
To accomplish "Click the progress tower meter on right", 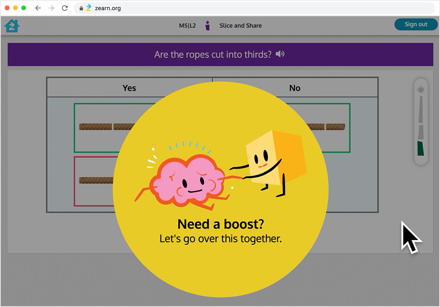I will click(421, 121).
